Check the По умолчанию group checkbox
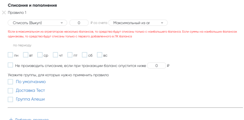The width and height of the screenshot is (244, 120). [x=10, y=82]
